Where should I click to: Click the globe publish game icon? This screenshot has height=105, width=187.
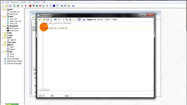point(18,6)
